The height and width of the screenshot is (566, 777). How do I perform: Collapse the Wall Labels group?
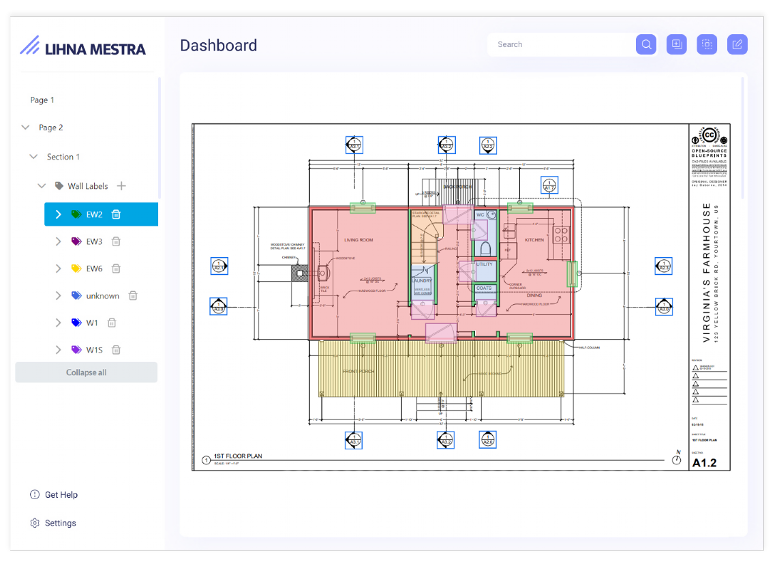42,185
